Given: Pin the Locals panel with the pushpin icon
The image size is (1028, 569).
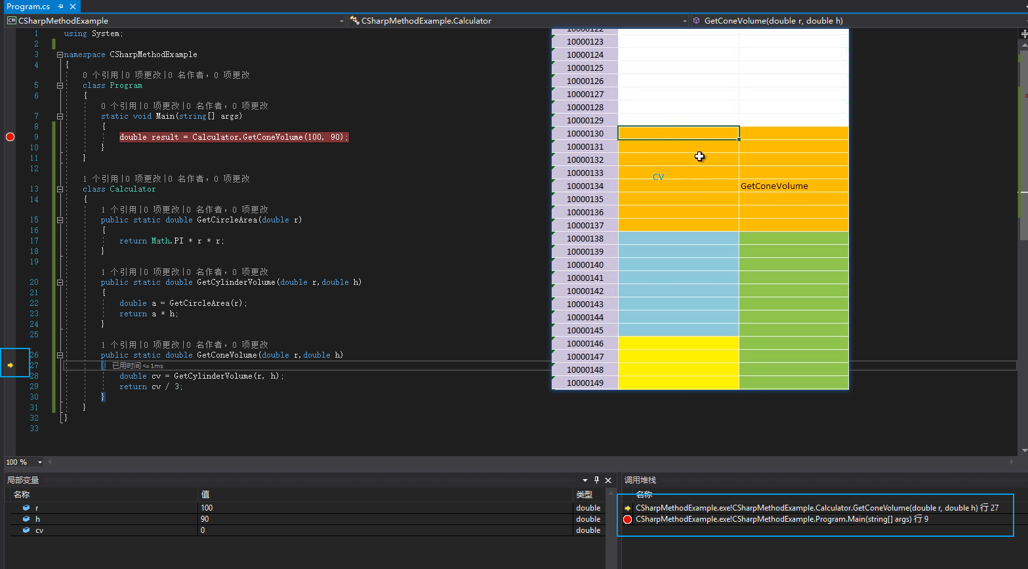Looking at the screenshot, I should point(596,480).
